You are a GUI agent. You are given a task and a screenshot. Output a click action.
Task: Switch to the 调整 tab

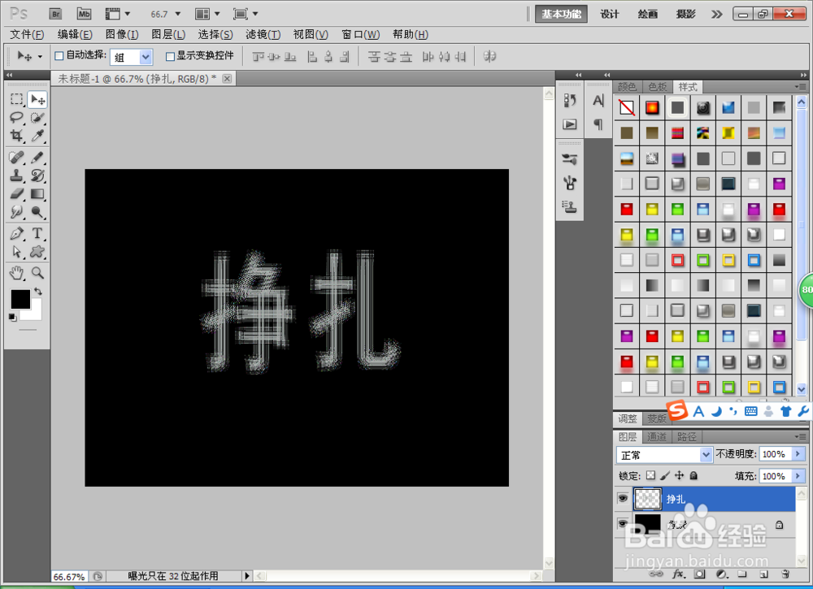point(628,418)
